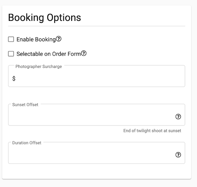Click the dollar sign prefix in surcharge field
197x187 pixels.
14,78
